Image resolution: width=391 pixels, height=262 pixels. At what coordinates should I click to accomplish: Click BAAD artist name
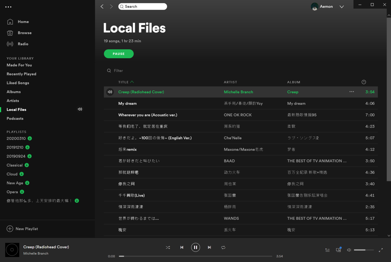click(x=229, y=161)
